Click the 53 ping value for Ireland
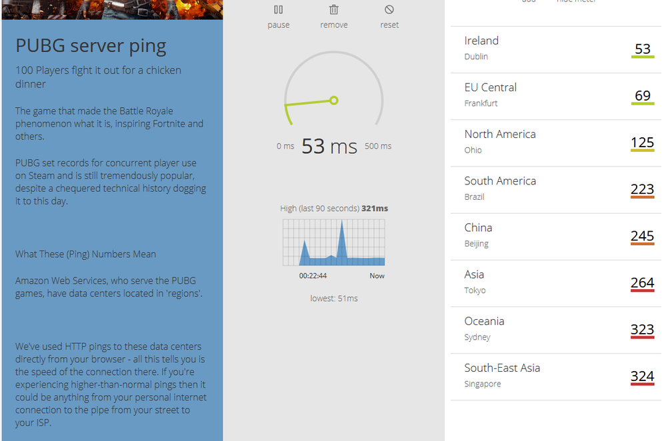The height and width of the screenshot is (441, 666). [643, 49]
